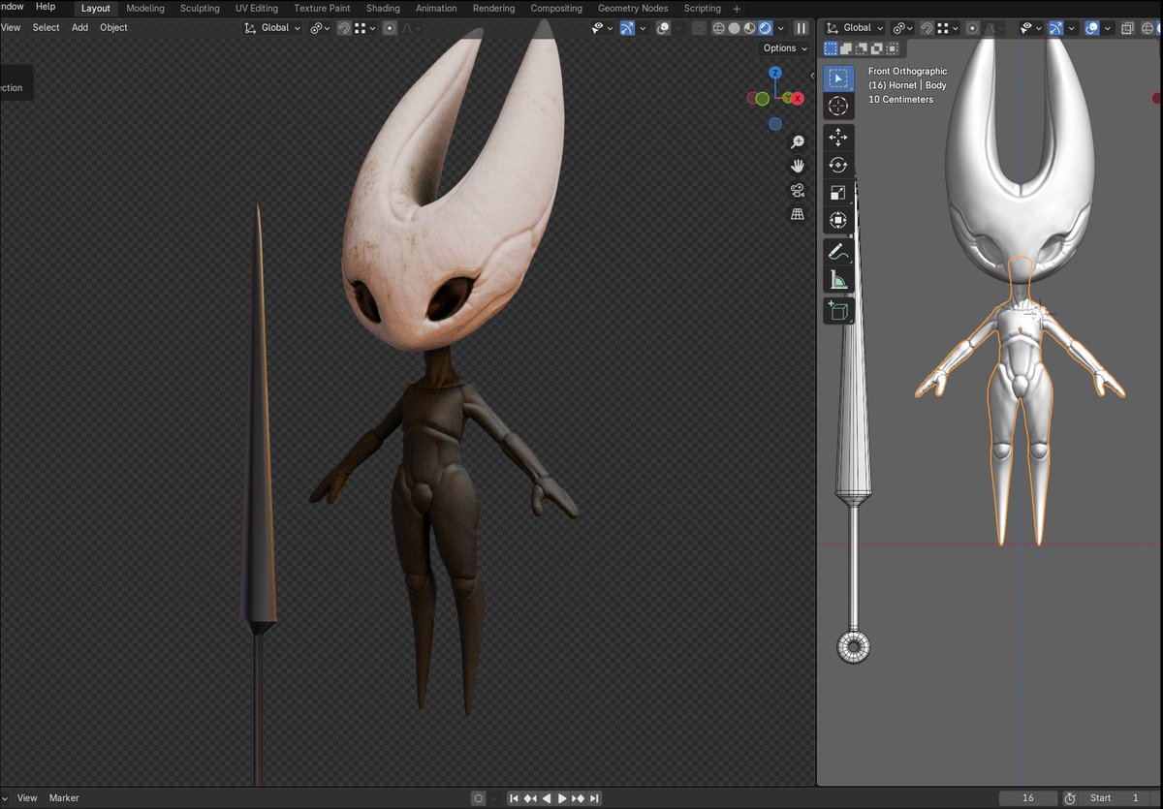Select wireframe shading in left viewport header
The height and width of the screenshot is (809, 1163).
point(719,28)
